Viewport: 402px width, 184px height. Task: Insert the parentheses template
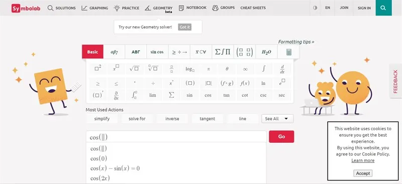click(190, 83)
